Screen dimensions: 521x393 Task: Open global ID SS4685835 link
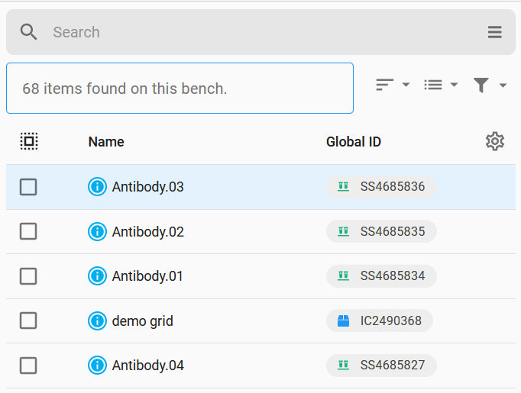click(x=381, y=231)
